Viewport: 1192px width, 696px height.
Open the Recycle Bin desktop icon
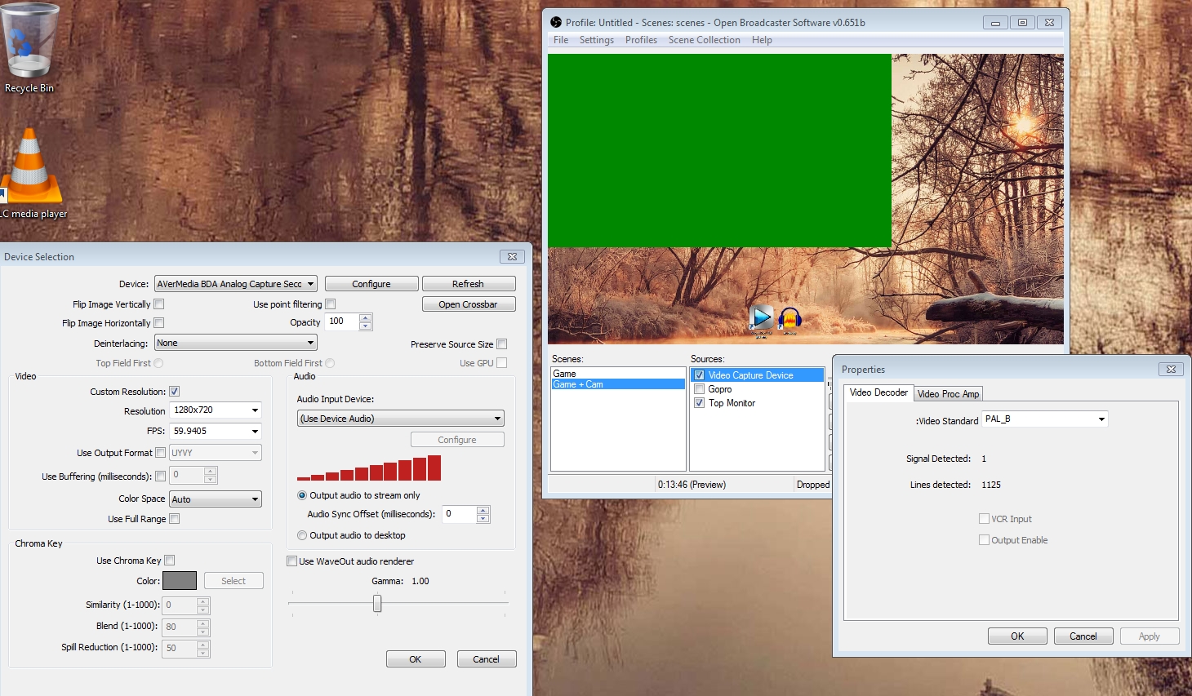(31, 49)
